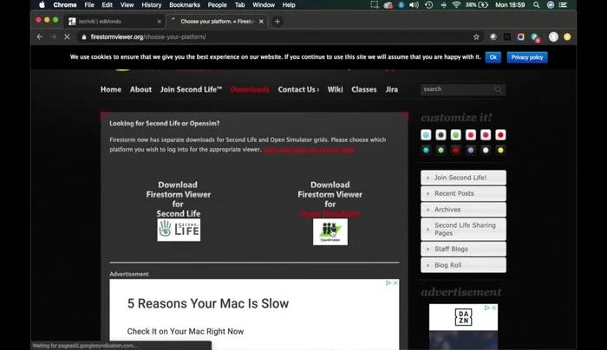
Task: Go to the site's Home page
Action: click(x=111, y=89)
